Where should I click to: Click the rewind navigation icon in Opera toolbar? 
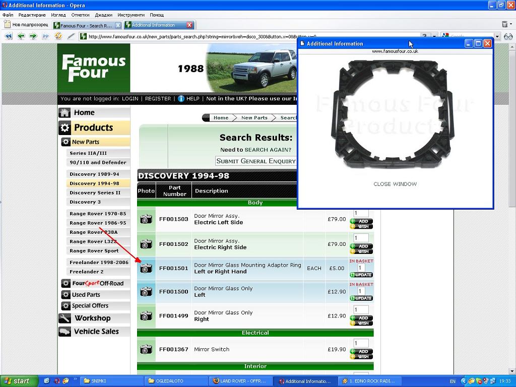tap(9, 36)
